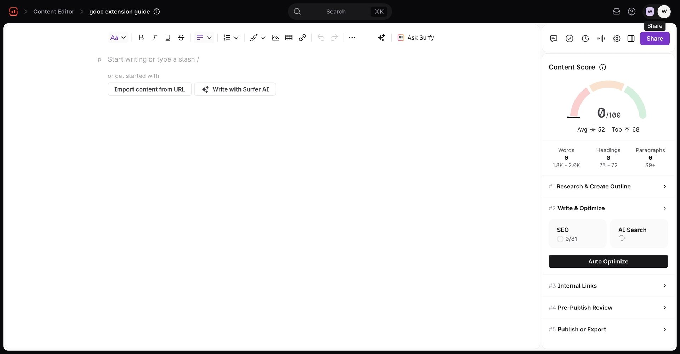Toggle underline text formatting

pyautogui.click(x=168, y=38)
